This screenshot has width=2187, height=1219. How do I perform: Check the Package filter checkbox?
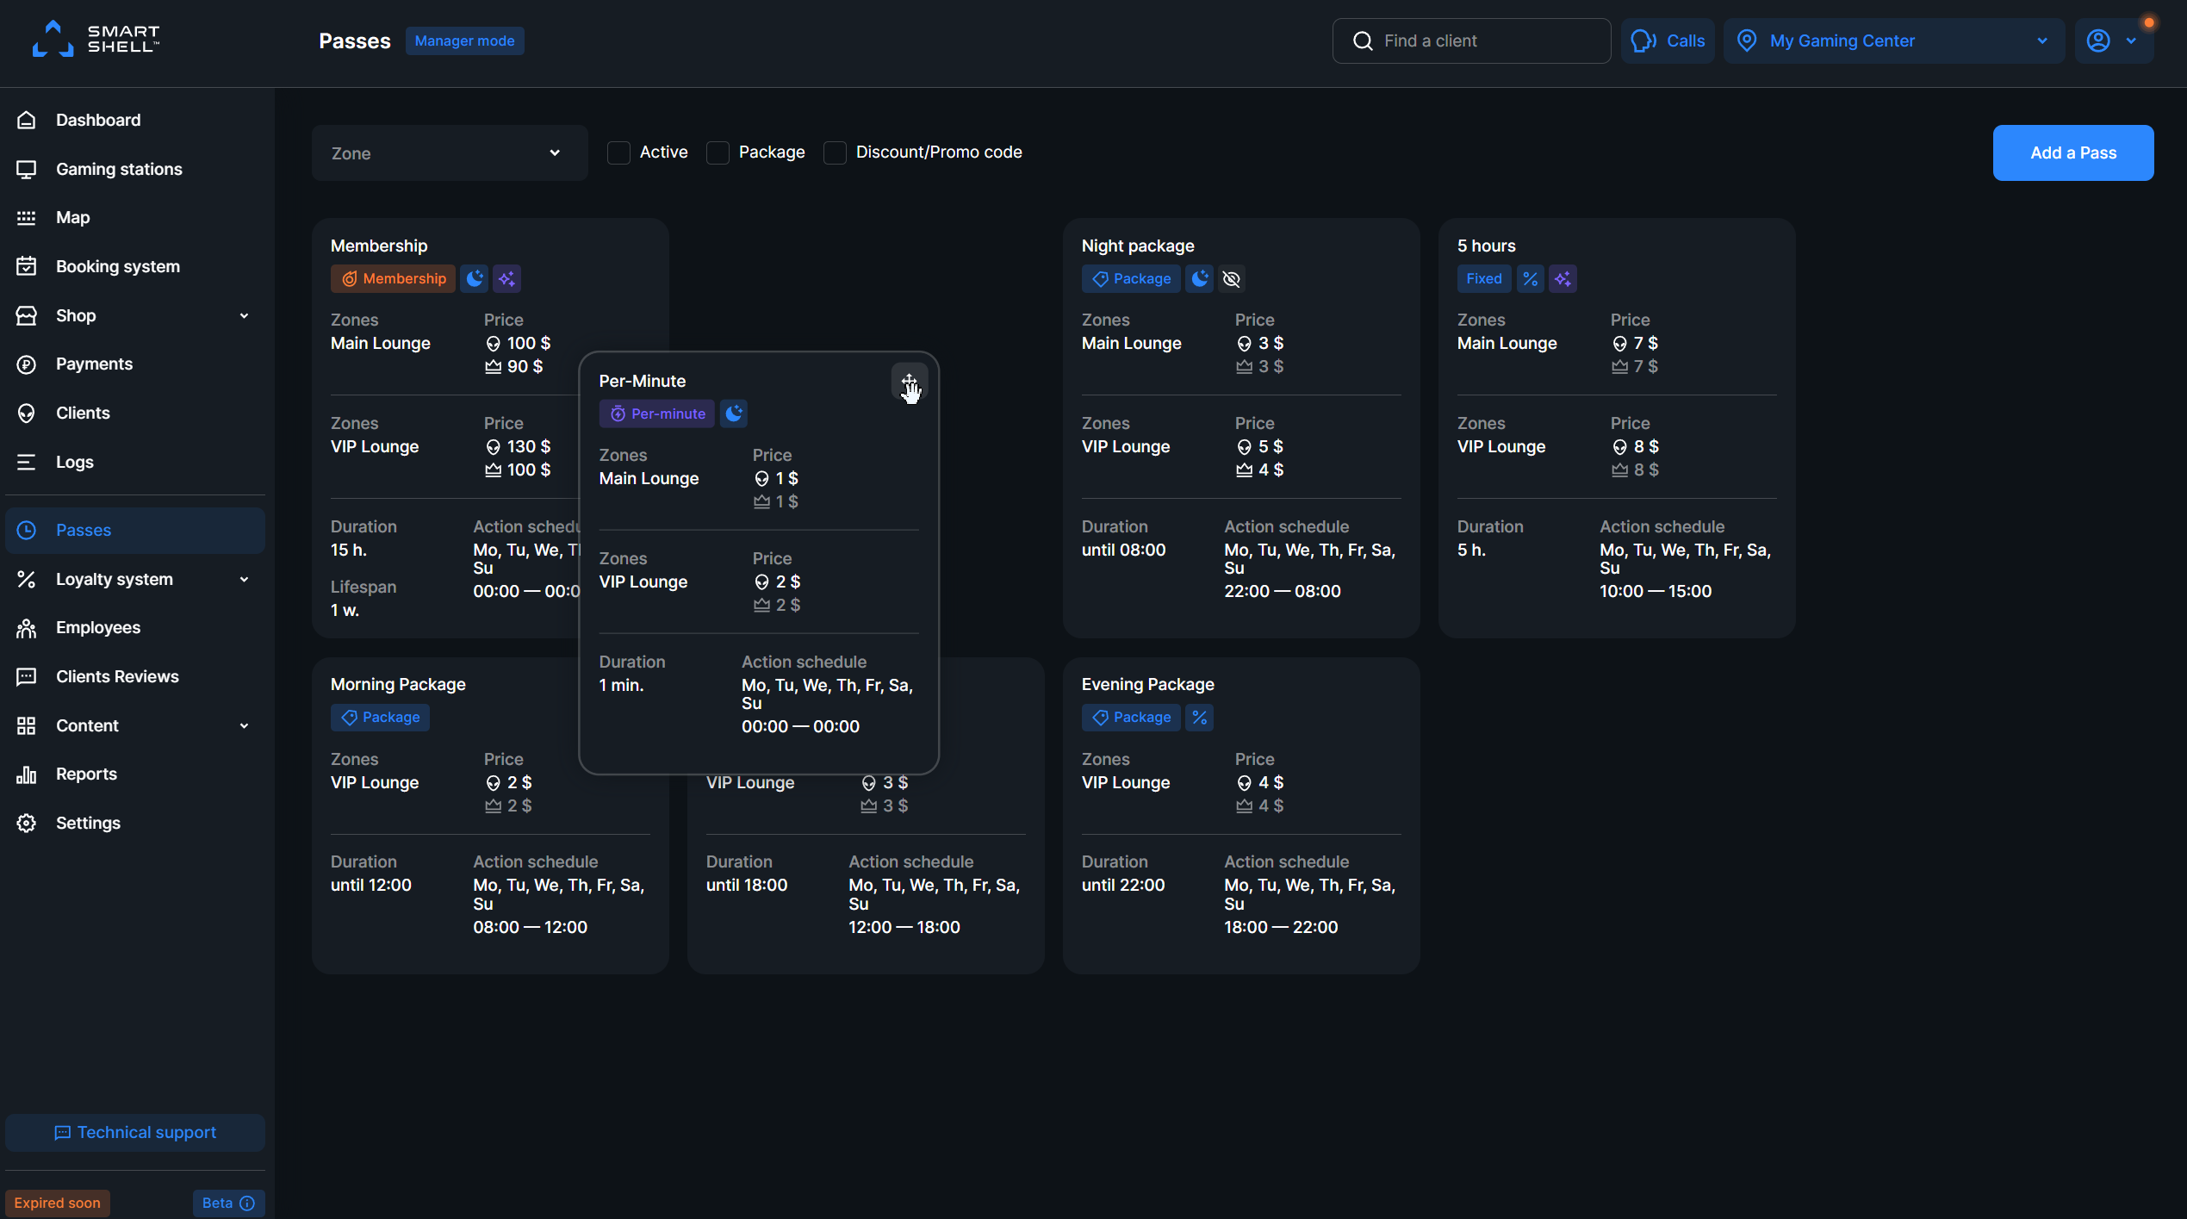(x=718, y=152)
